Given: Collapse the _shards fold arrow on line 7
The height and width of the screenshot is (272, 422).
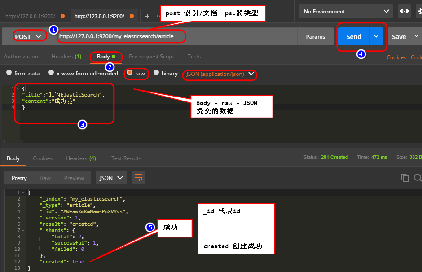Looking at the screenshot, I should click(x=23, y=230).
